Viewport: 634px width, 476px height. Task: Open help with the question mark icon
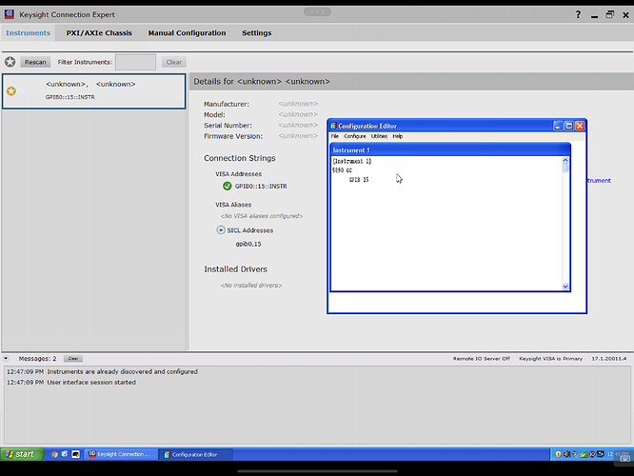(578, 15)
